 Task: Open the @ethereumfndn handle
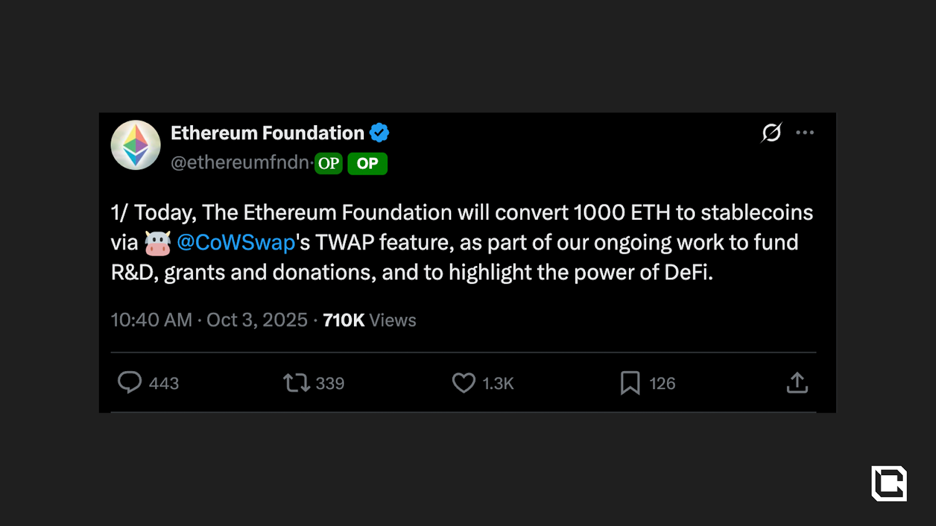click(237, 164)
